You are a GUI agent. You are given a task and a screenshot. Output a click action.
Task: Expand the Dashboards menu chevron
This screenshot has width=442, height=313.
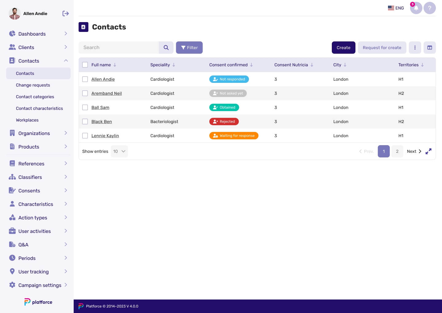click(66, 34)
